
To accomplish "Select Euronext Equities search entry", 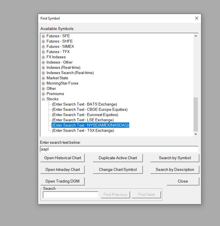I will point(85,115).
